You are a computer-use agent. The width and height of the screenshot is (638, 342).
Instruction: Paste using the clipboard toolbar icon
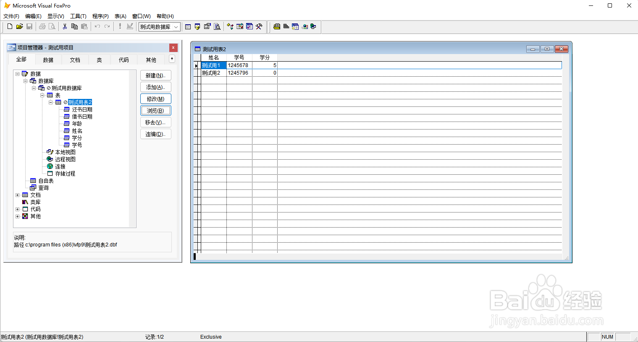point(84,26)
